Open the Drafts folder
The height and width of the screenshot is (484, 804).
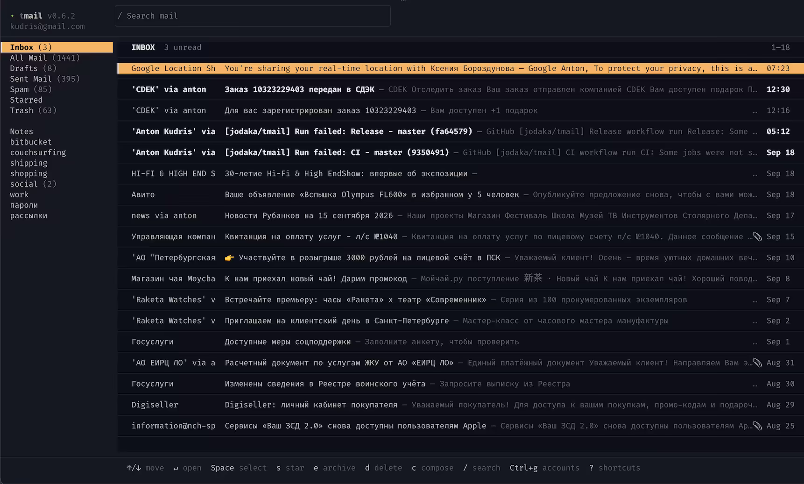pyautogui.click(x=33, y=68)
